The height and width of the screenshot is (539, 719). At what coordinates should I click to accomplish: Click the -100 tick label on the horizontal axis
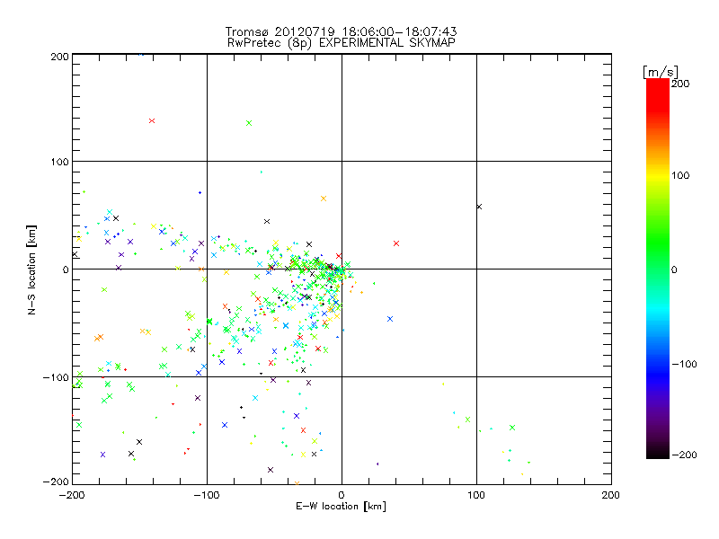pos(208,495)
